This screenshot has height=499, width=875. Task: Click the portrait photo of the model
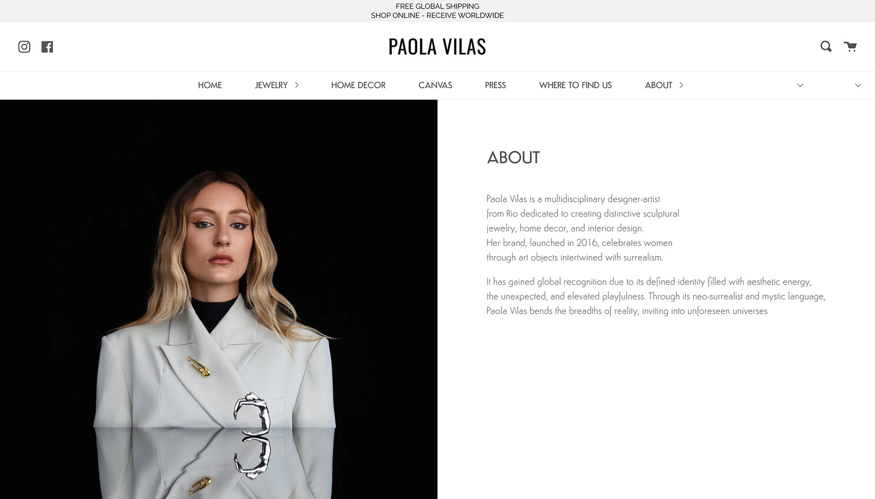tap(219, 299)
